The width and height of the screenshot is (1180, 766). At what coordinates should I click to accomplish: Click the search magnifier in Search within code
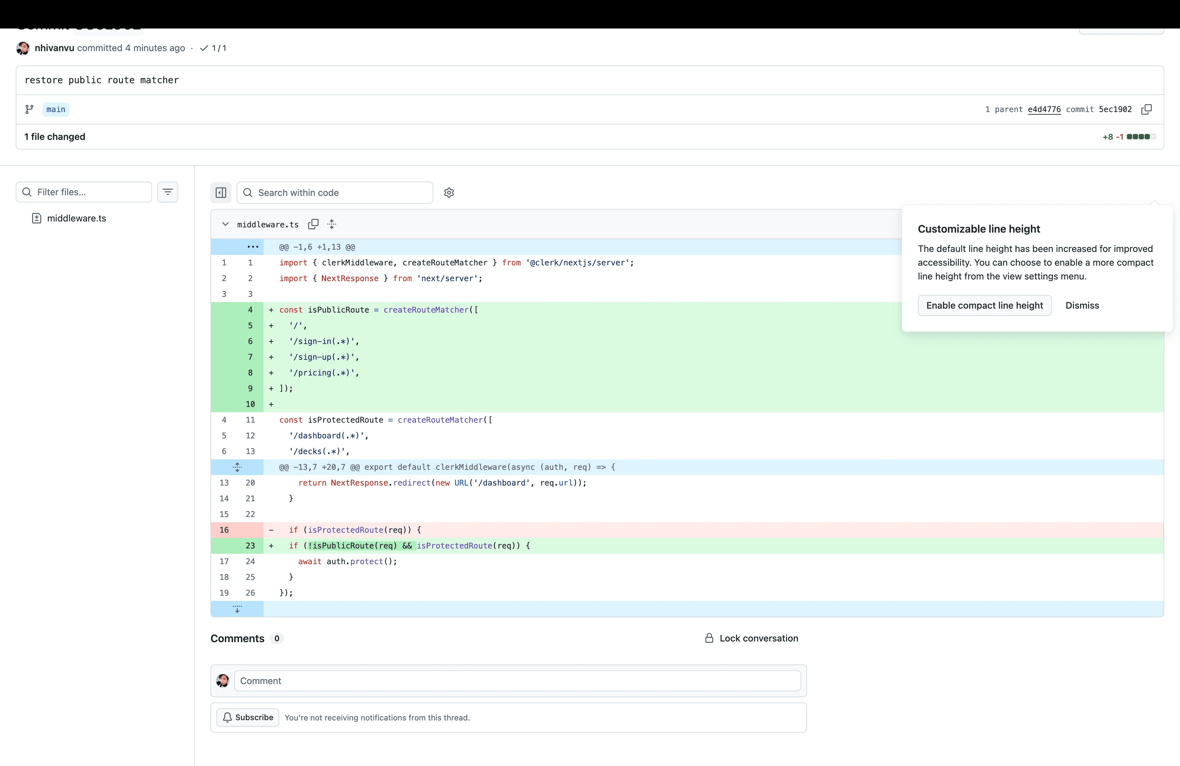click(x=248, y=193)
